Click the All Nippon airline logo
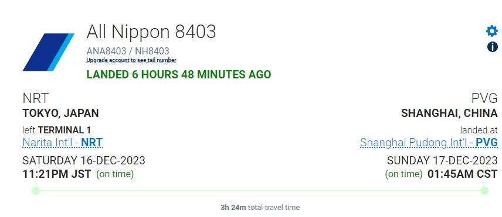The height and width of the screenshot is (217, 502). (x=49, y=52)
